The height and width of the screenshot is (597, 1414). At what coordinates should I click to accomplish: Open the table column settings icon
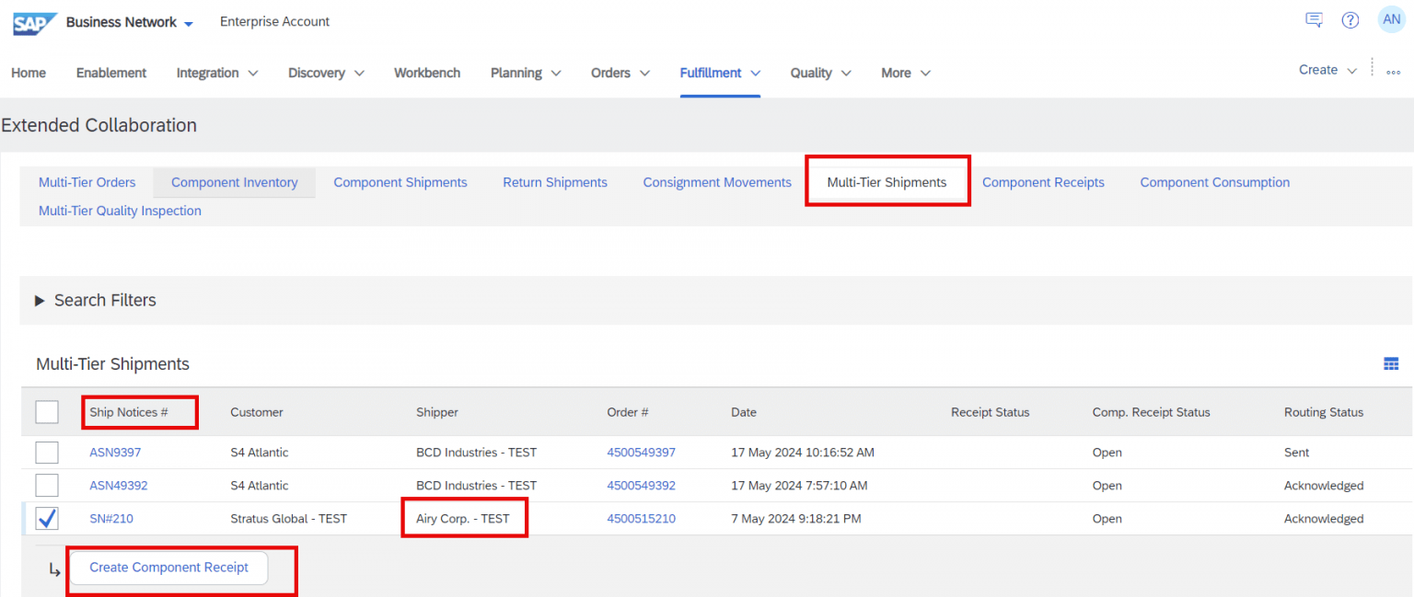coord(1391,364)
